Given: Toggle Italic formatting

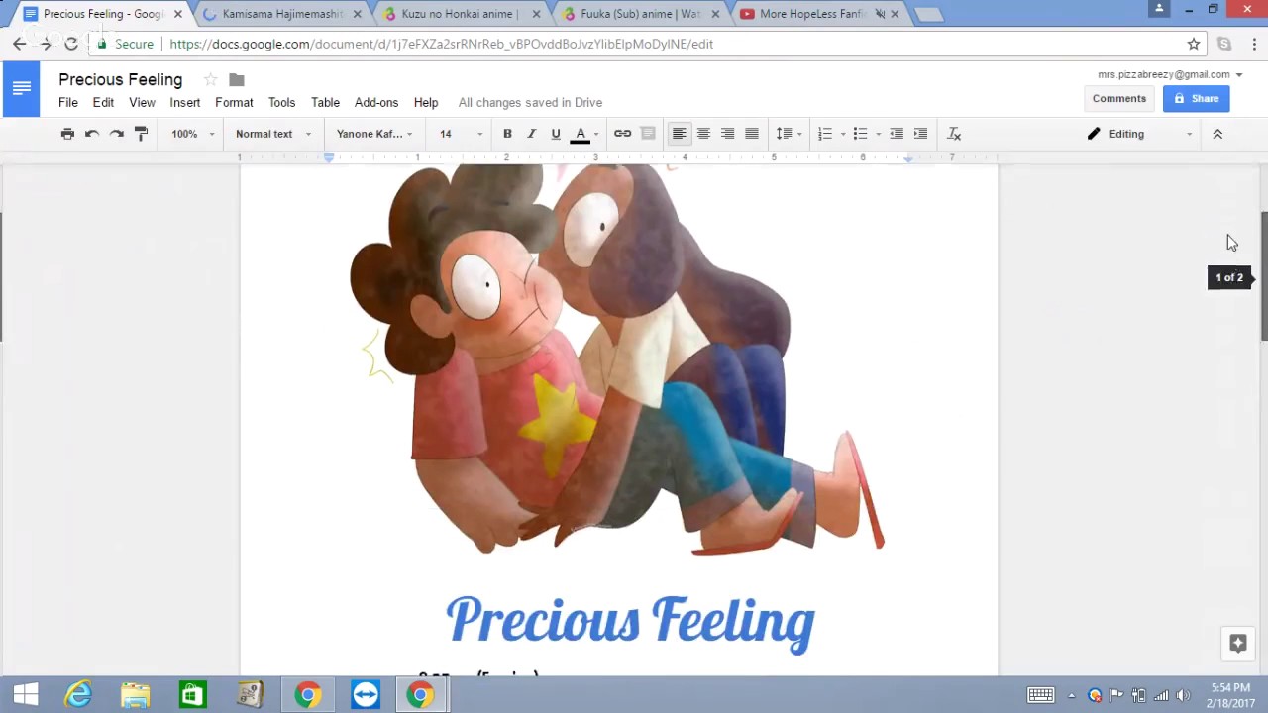Looking at the screenshot, I should tap(531, 134).
